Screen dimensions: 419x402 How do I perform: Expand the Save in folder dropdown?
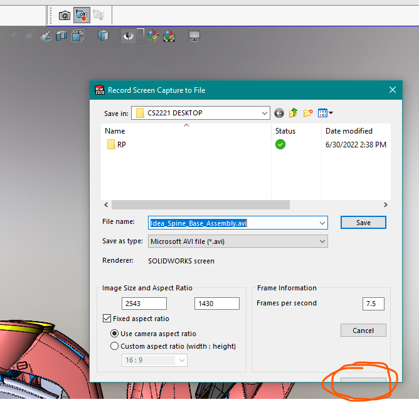[x=265, y=113]
